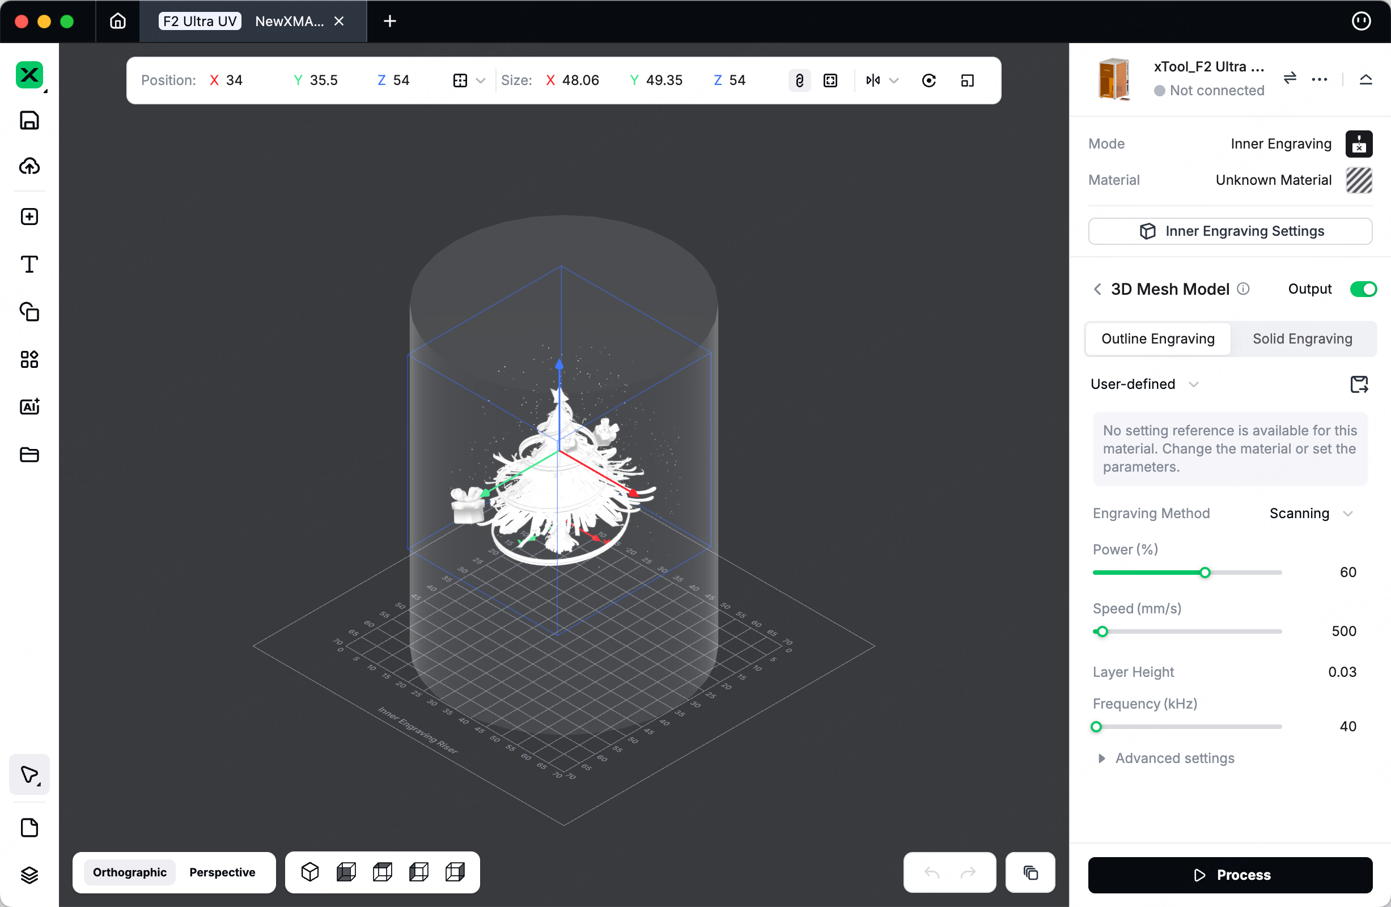Click the AI generate tool icon

(x=29, y=407)
